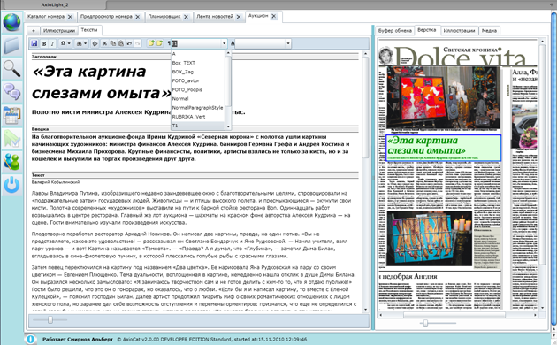Open the globe icon in left sidebar

[11, 22]
